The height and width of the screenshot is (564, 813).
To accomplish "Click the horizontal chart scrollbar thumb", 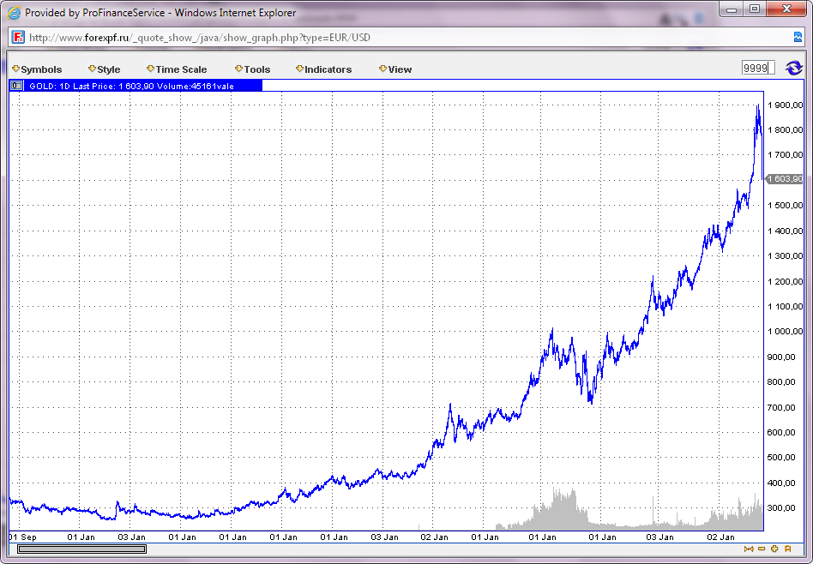I will click(82, 549).
